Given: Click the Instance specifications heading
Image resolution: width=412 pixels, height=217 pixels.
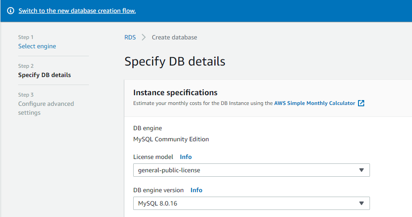Looking at the screenshot, I should coord(175,93).
